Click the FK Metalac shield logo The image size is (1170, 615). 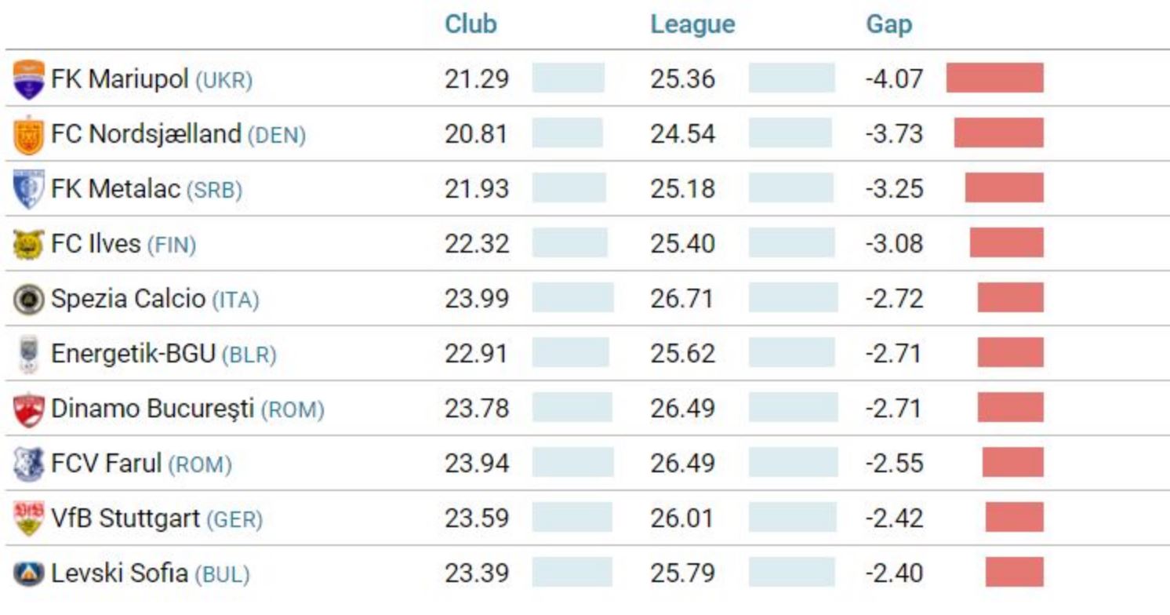point(29,189)
